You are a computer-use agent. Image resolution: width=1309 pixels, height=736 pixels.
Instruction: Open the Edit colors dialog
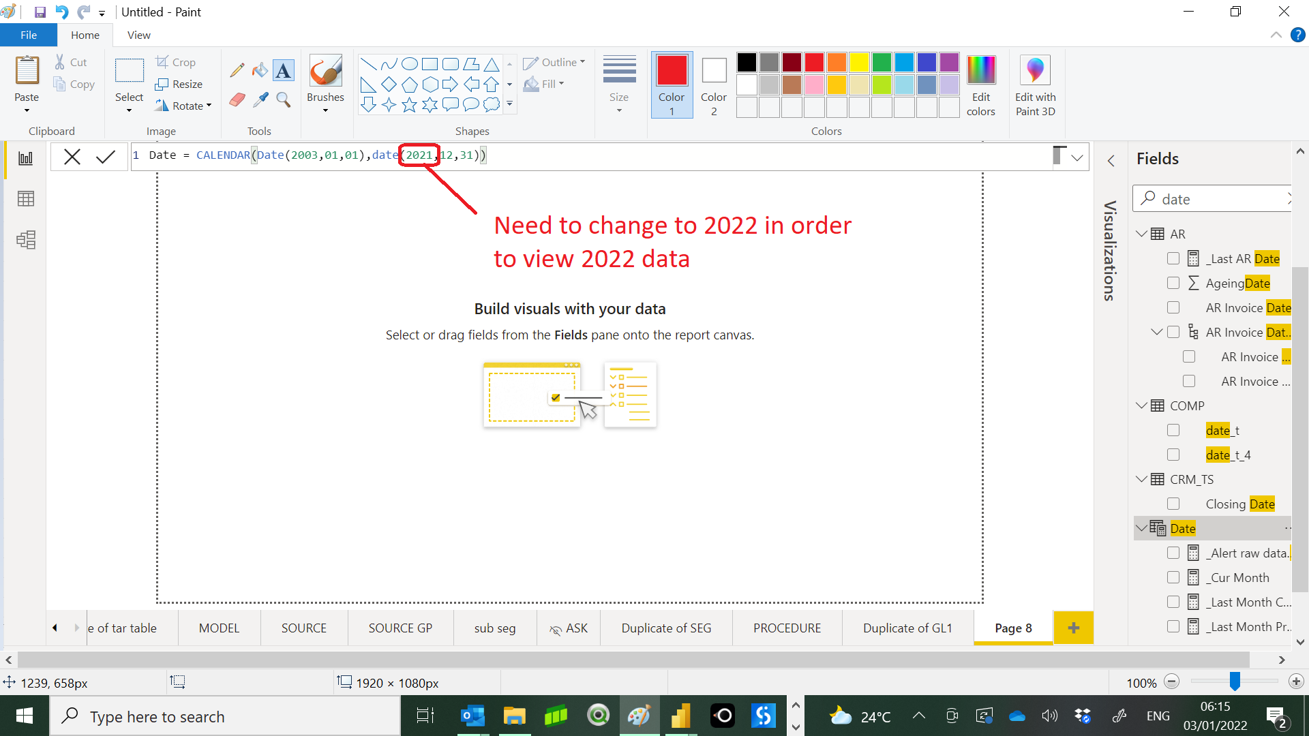(x=980, y=86)
